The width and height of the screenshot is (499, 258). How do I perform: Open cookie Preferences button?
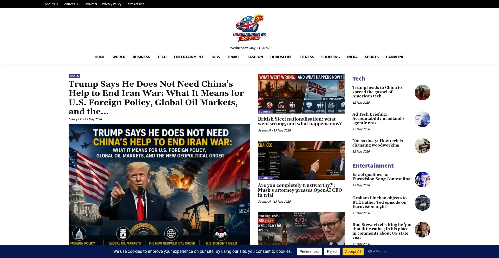(x=309, y=252)
